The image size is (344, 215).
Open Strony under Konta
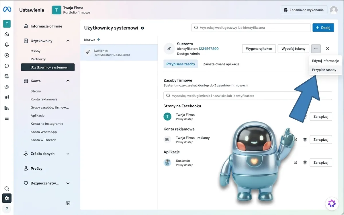tap(36, 91)
